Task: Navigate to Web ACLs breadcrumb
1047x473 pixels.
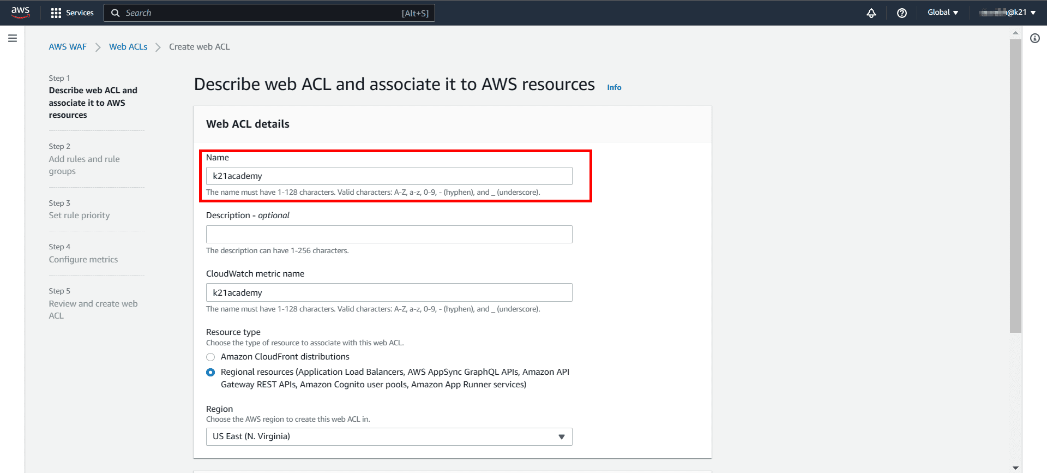Action: click(128, 47)
